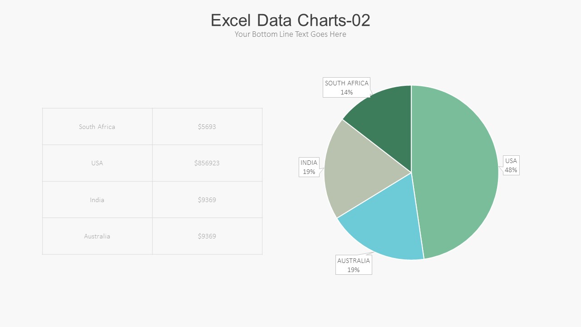Click the "AUSTRALIA 19%" data label
581x327 pixels.
pos(354,265)
